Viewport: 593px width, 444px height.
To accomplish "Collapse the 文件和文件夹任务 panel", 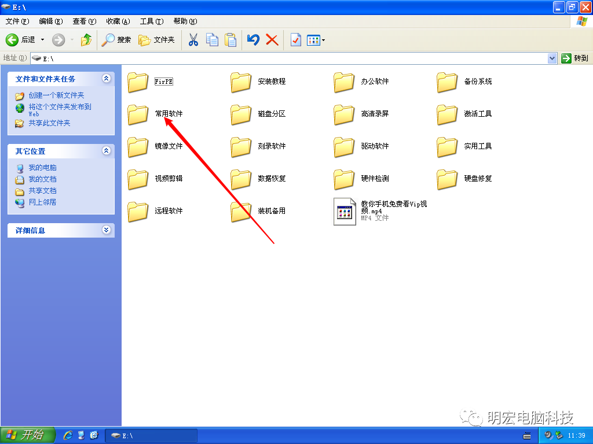I will pyautogui.click(x=106, y=79).
